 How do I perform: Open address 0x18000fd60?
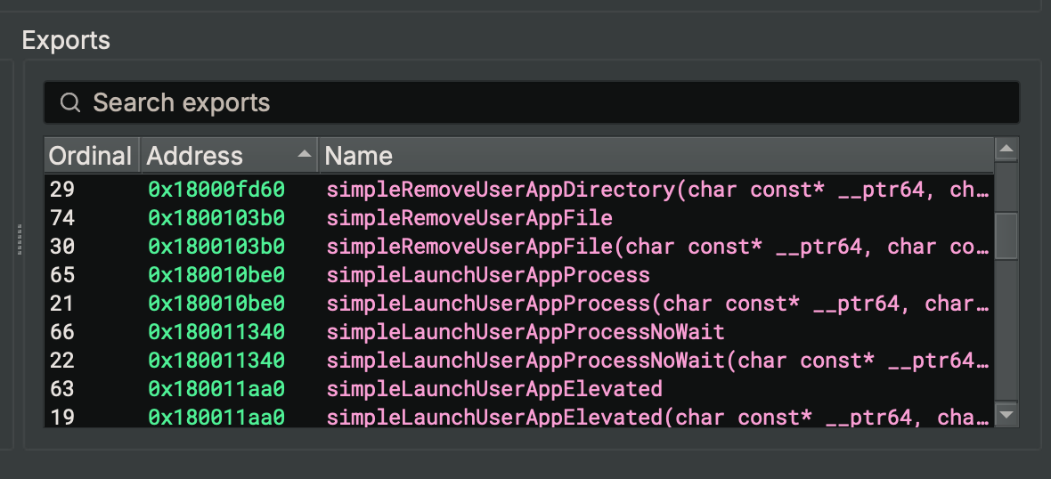216,190
